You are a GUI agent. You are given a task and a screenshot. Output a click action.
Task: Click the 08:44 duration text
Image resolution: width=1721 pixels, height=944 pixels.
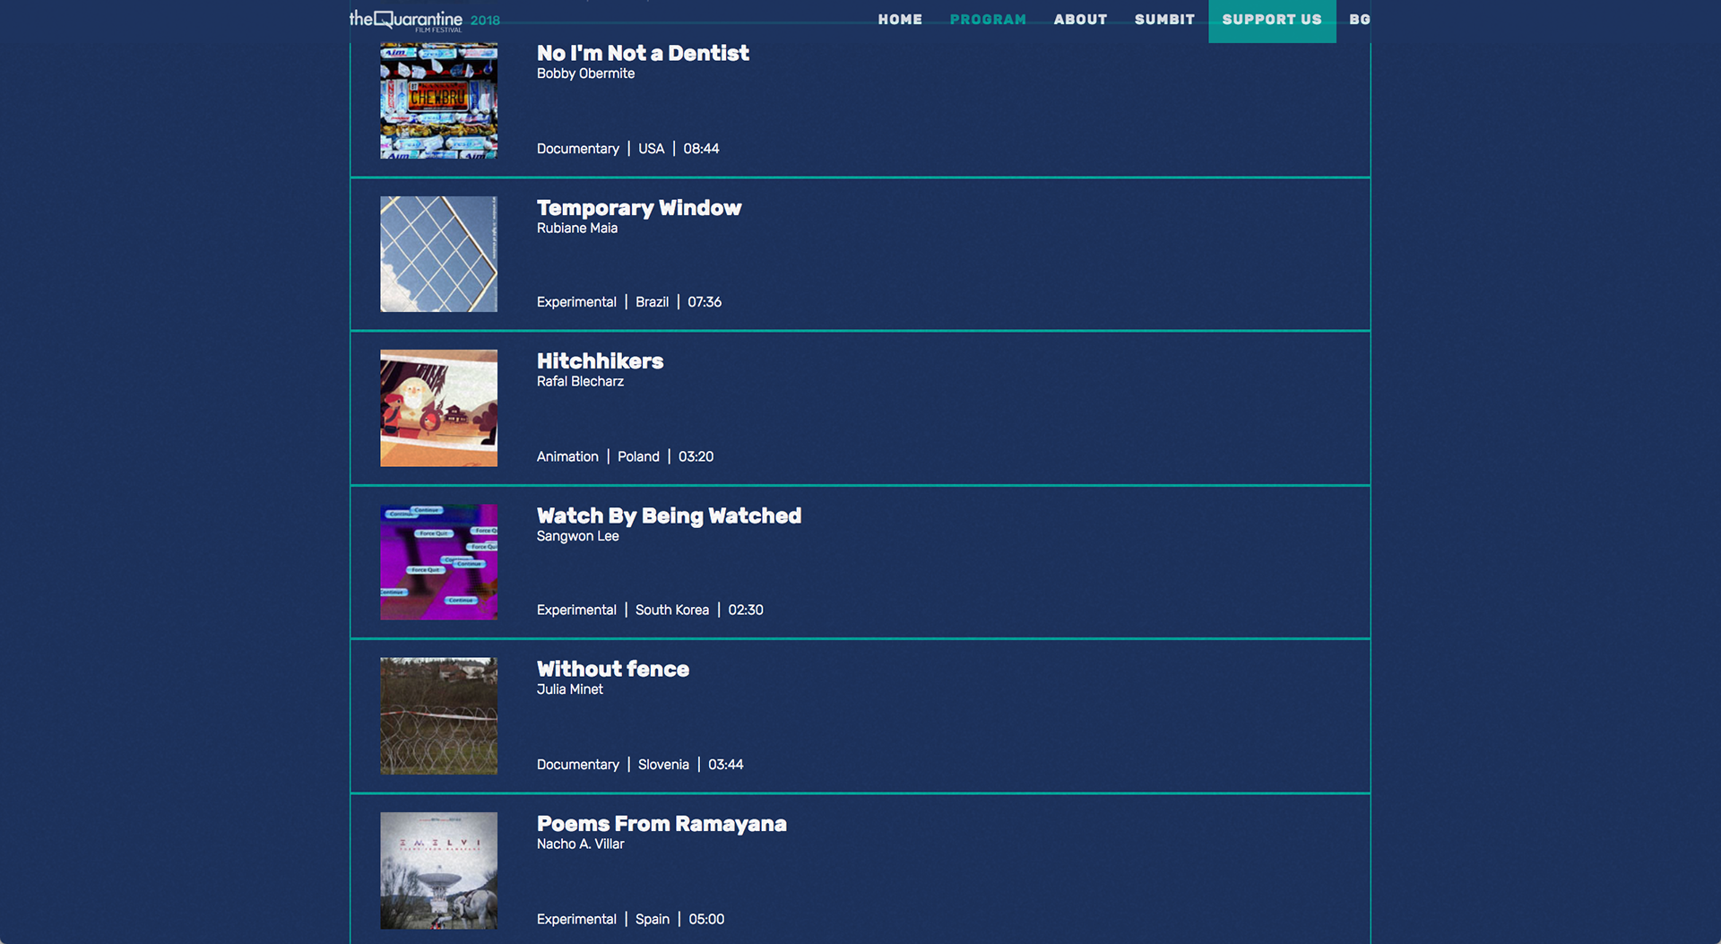click(701, 149)
